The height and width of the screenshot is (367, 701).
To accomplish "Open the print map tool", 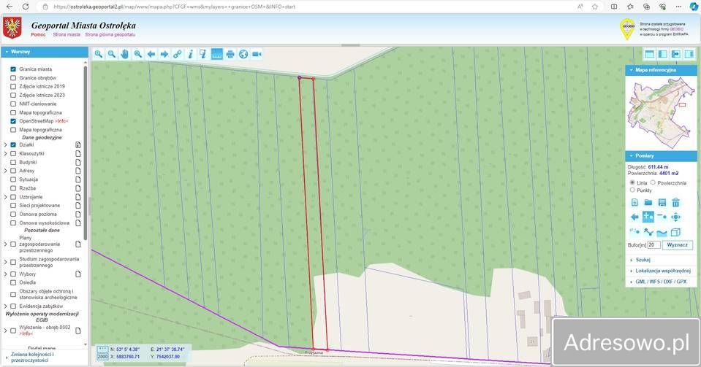I will (230, 54).
